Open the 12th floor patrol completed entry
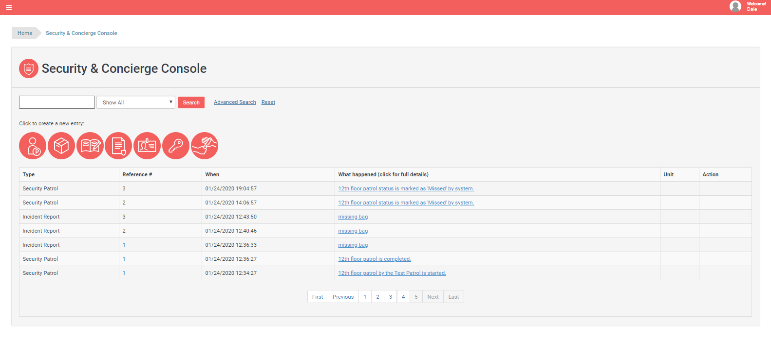The height and width of the screenshot is (339, 771). 374,259
